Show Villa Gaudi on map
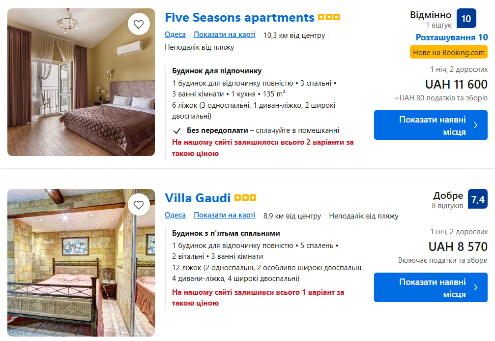This screenshot has height=341, width=495. coord(224,215)
